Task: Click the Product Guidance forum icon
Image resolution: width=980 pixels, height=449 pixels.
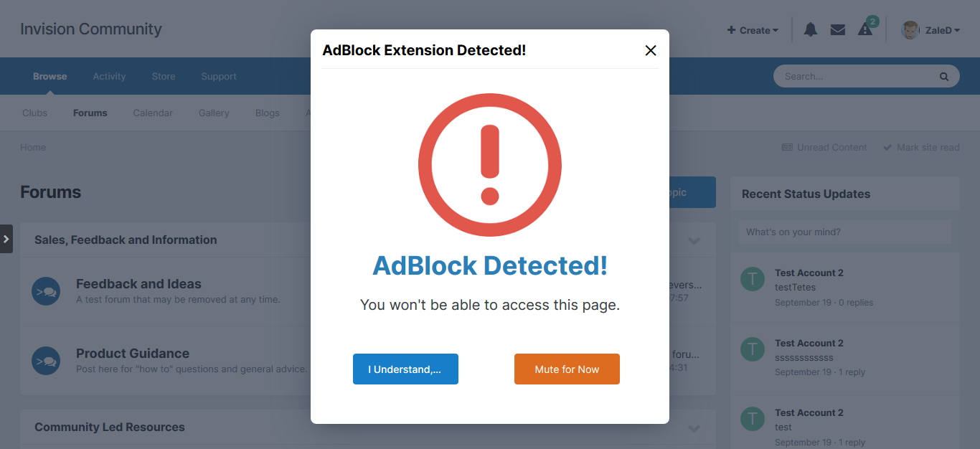Action: click(47, 361)
